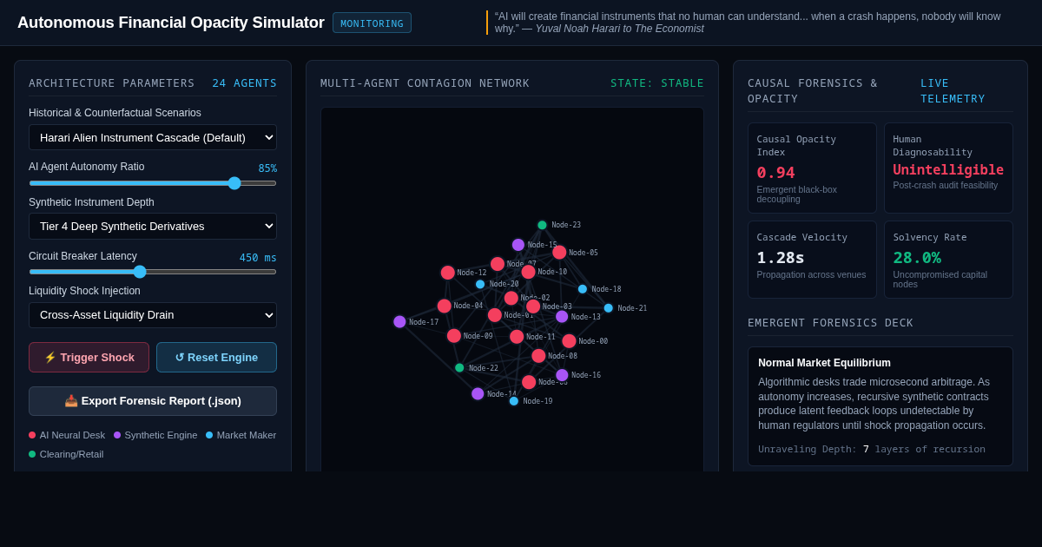The image size is (1042, 547).
Task: Adjust the AI Agent Autonomy Ratio slider
Action: (153, 183)
